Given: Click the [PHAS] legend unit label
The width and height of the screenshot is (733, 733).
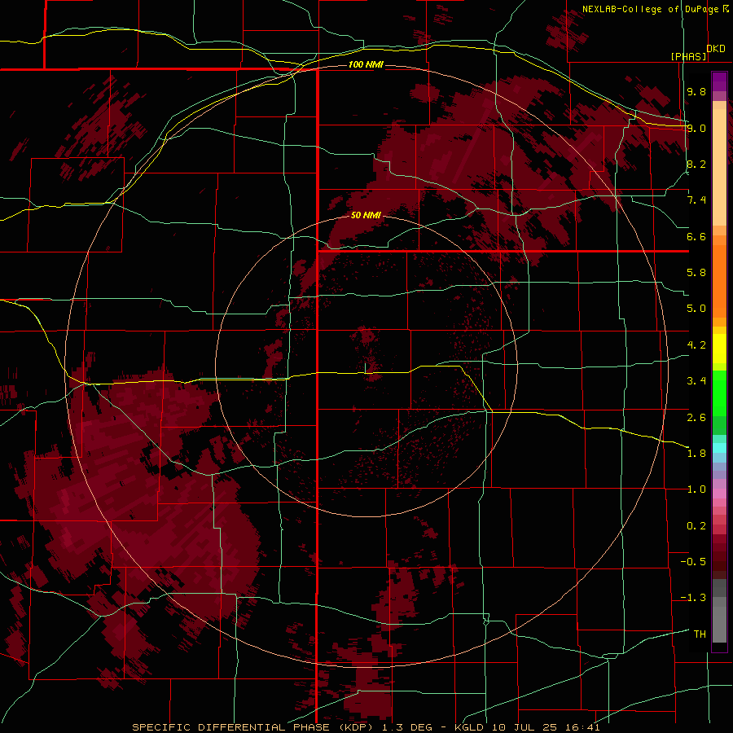Looking at the screenshot, I should tap(689, 57).
